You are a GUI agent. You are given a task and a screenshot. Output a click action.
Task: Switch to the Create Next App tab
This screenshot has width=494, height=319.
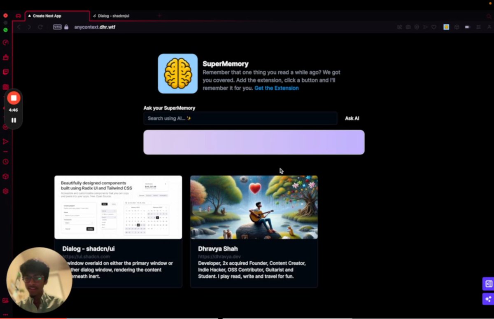point(57,16)
